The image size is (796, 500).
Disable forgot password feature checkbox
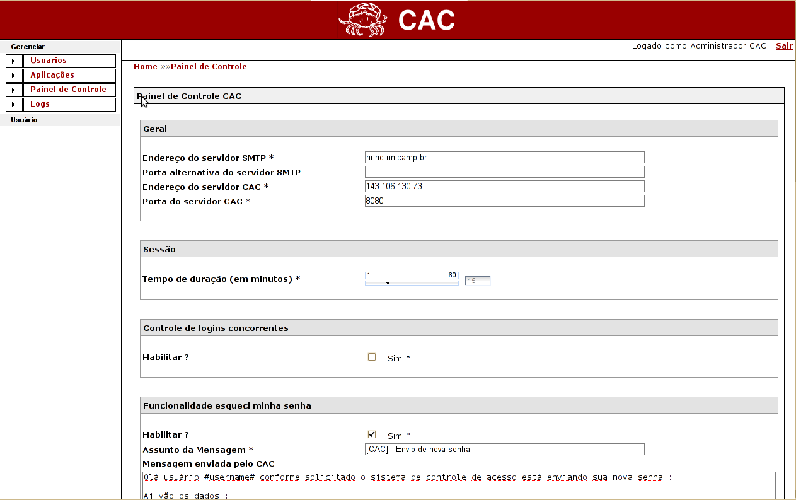(x=372, y=434)
